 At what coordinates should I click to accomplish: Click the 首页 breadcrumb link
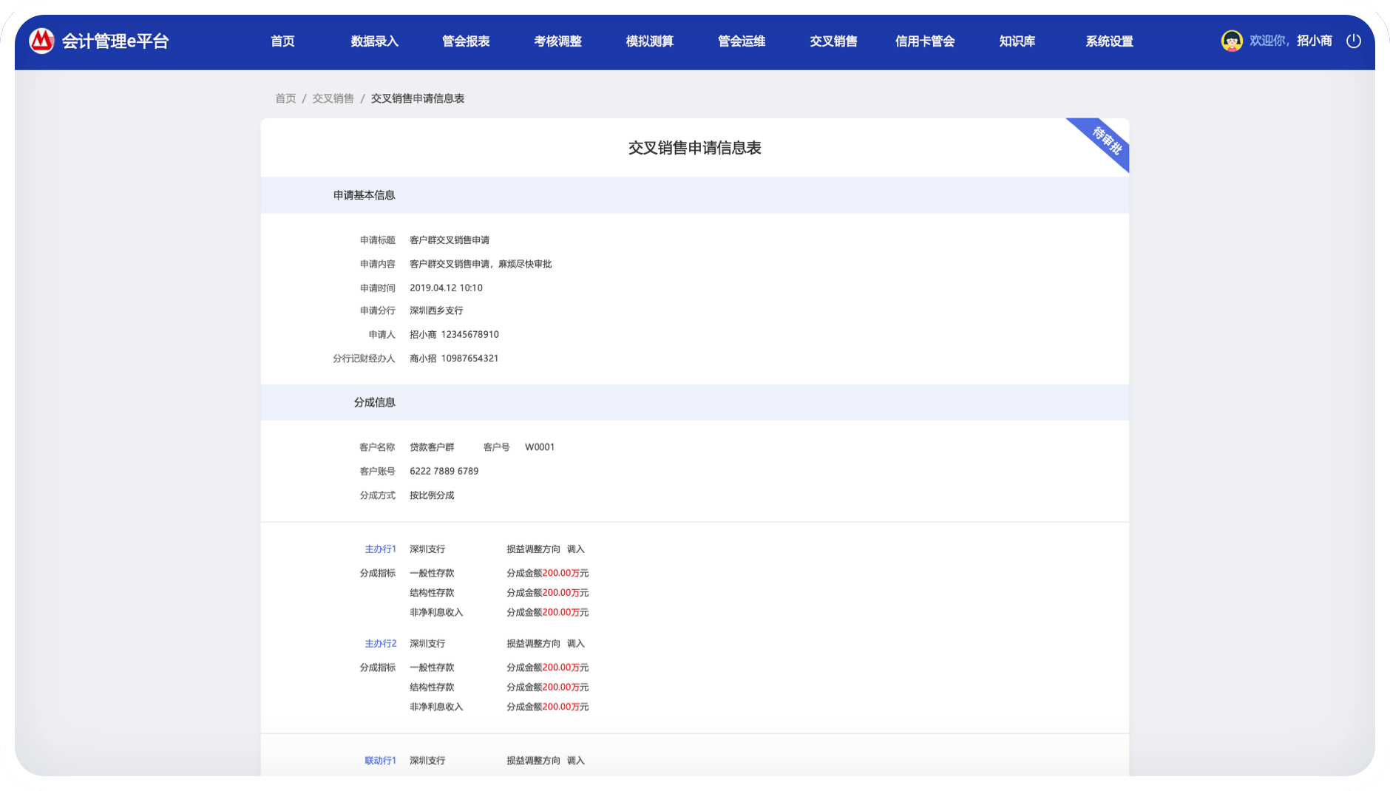click(285, 98)
